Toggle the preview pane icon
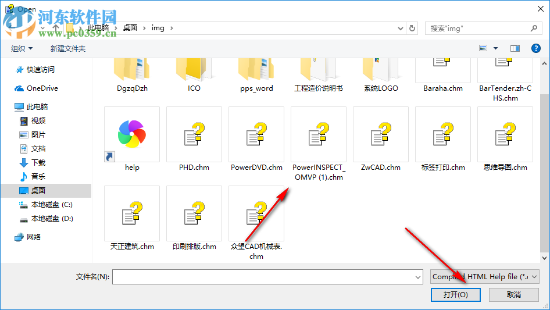This screenshot has width=550, height=310. click(515, 48)
